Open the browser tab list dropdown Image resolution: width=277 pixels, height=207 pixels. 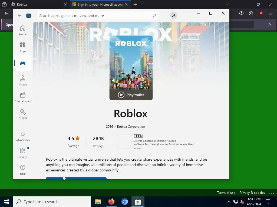tap(227, 4)
